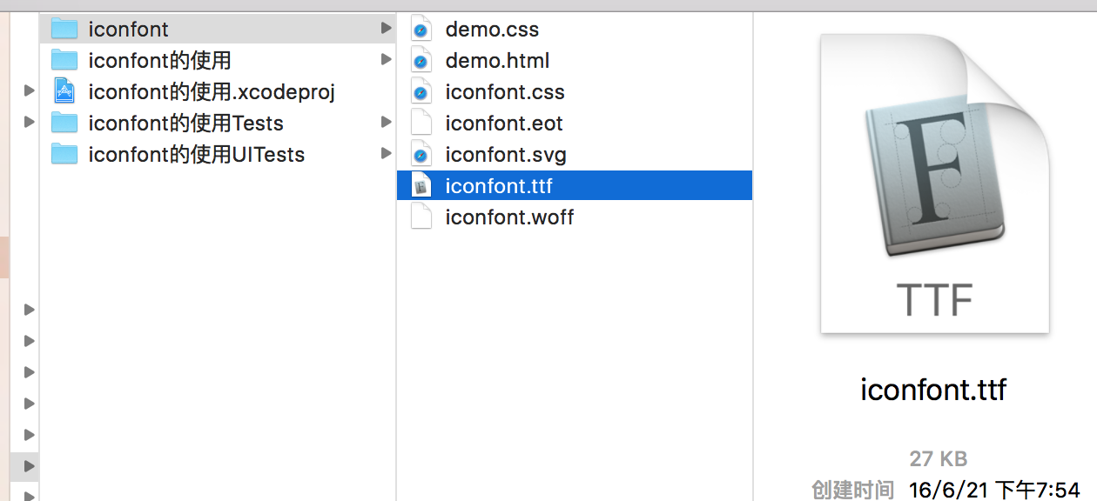The image size is (1097, 501).
Task: Click the large TTF preview thumbnail
Action: pos(934,184)
